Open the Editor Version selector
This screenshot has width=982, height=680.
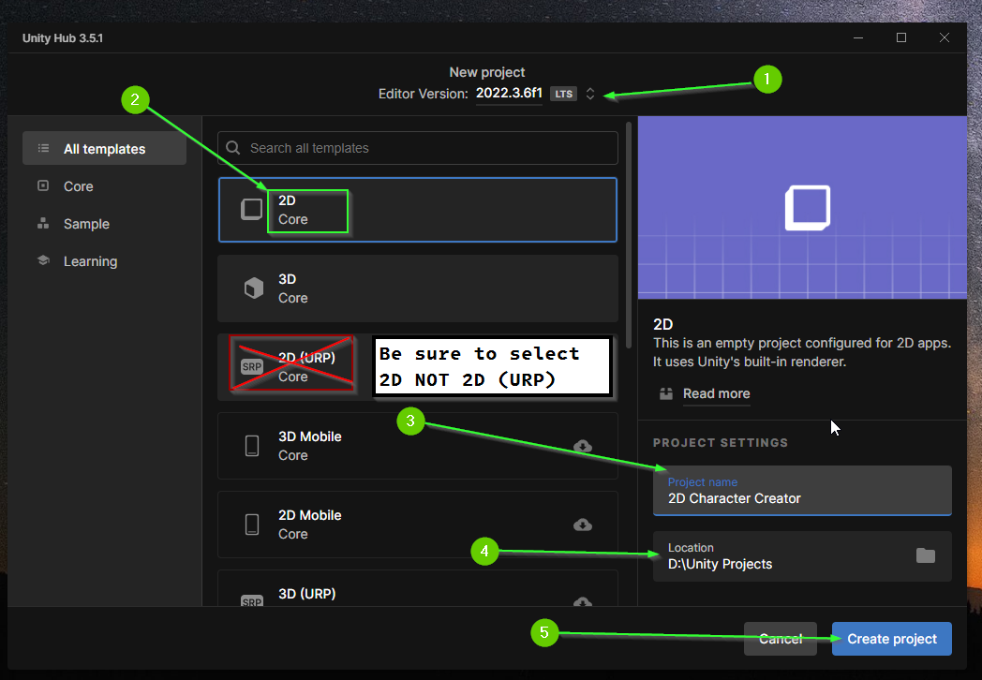click(x=590, y=94)
